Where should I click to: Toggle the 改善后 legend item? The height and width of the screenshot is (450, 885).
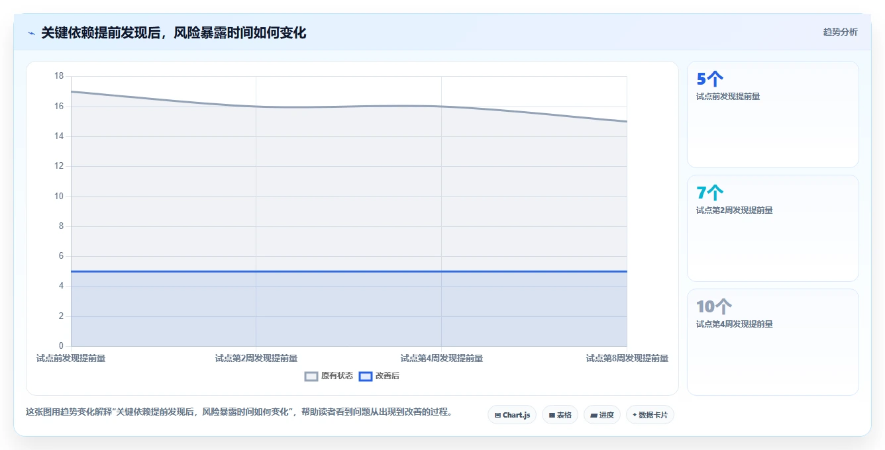tap(379, 376)
